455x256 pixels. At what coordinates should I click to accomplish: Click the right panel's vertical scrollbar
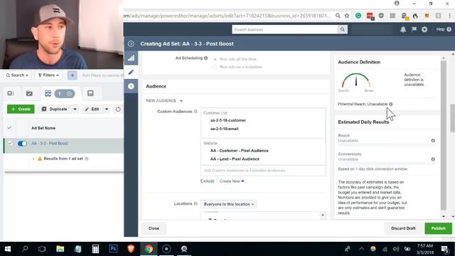click(x=444, y=135)
